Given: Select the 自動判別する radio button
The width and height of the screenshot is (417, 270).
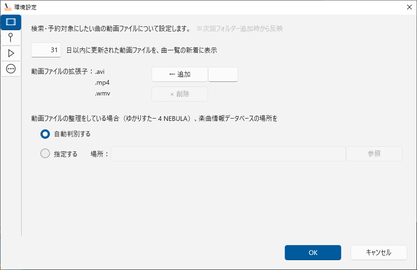Looking at the screenshot, I should (x=45, y=134).
